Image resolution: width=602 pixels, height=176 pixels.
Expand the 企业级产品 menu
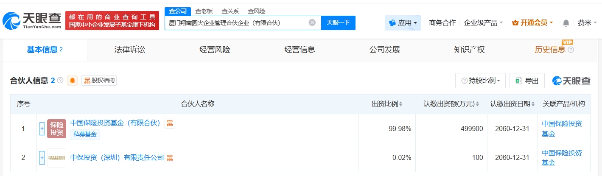click(483, 23)
